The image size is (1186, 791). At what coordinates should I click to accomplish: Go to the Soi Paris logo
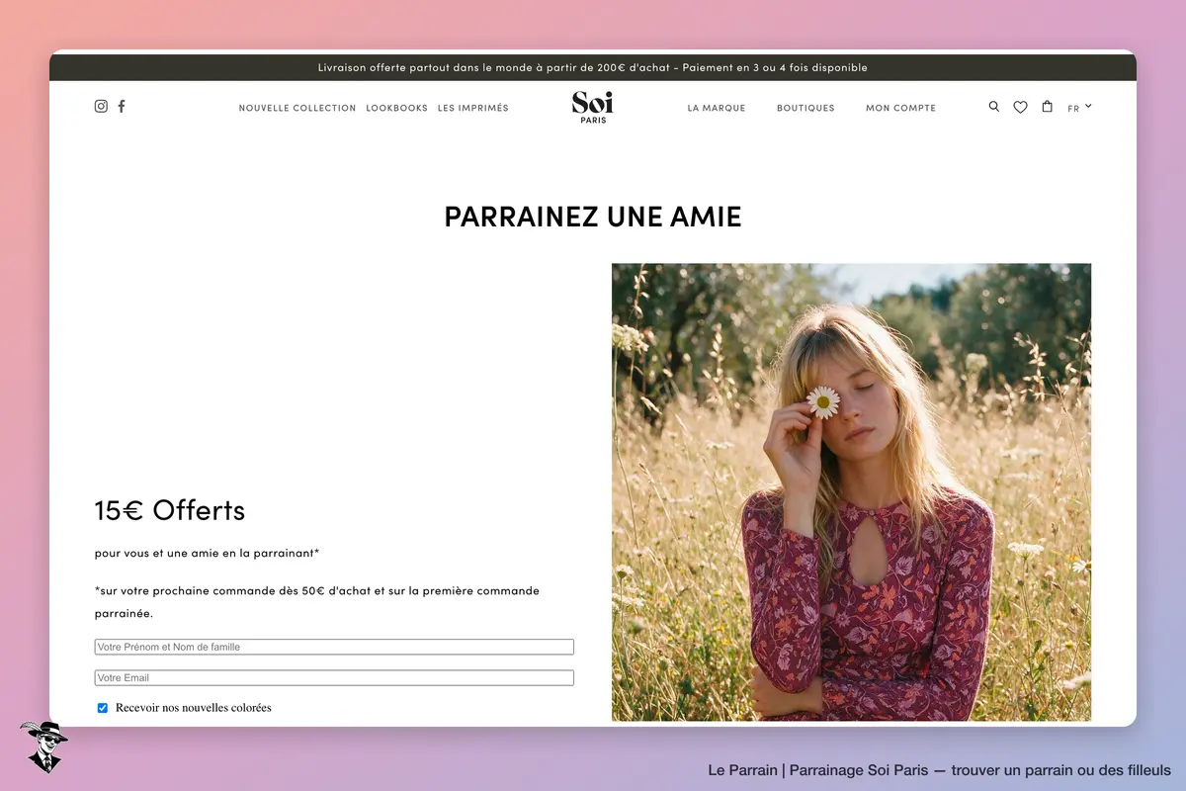[593, 107]
